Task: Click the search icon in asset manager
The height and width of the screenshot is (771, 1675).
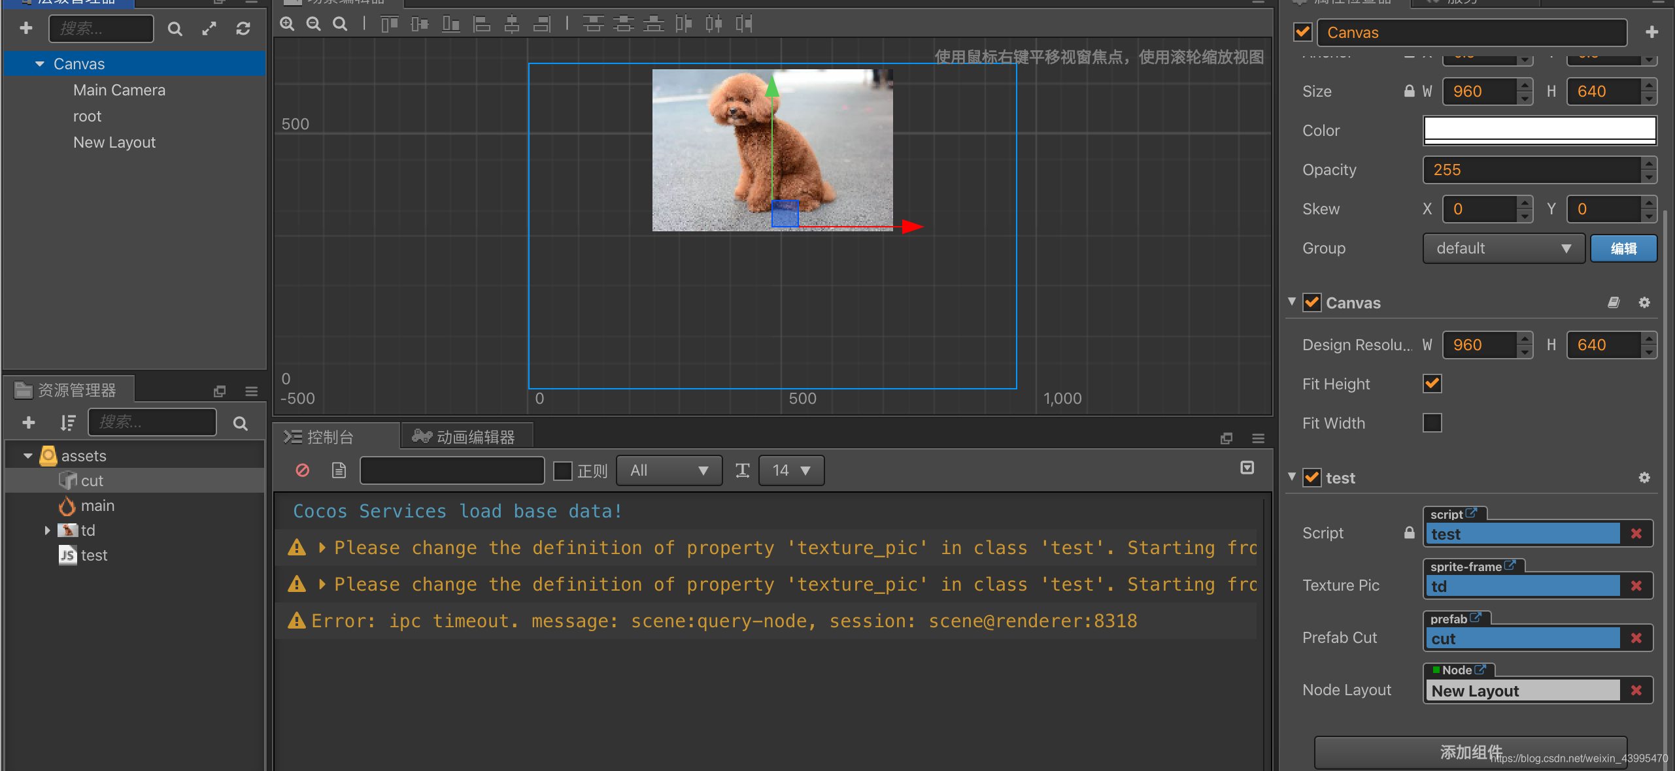Action: click(x=241, y=421)
